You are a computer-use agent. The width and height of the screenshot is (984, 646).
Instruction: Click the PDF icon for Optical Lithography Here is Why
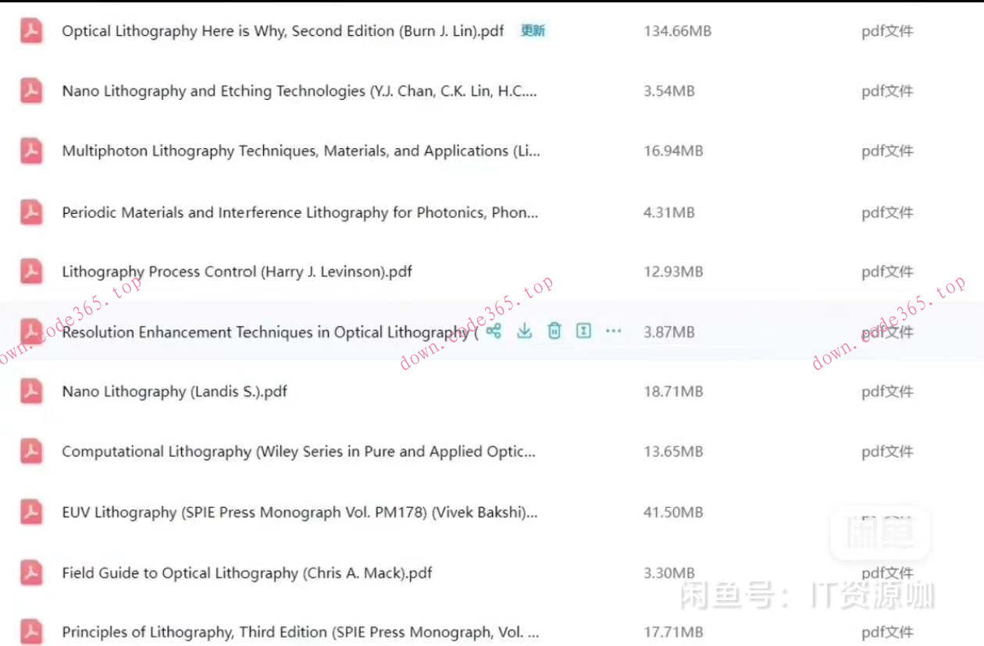click(x=31, y=31)
